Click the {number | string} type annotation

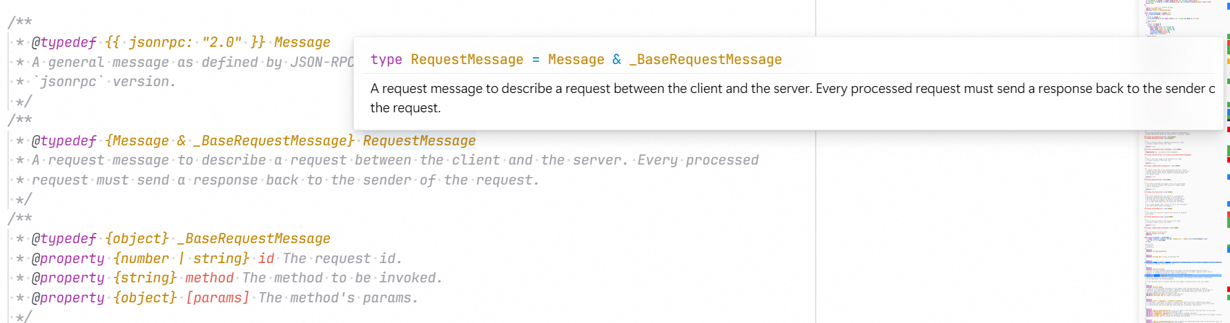coord(181,258)
